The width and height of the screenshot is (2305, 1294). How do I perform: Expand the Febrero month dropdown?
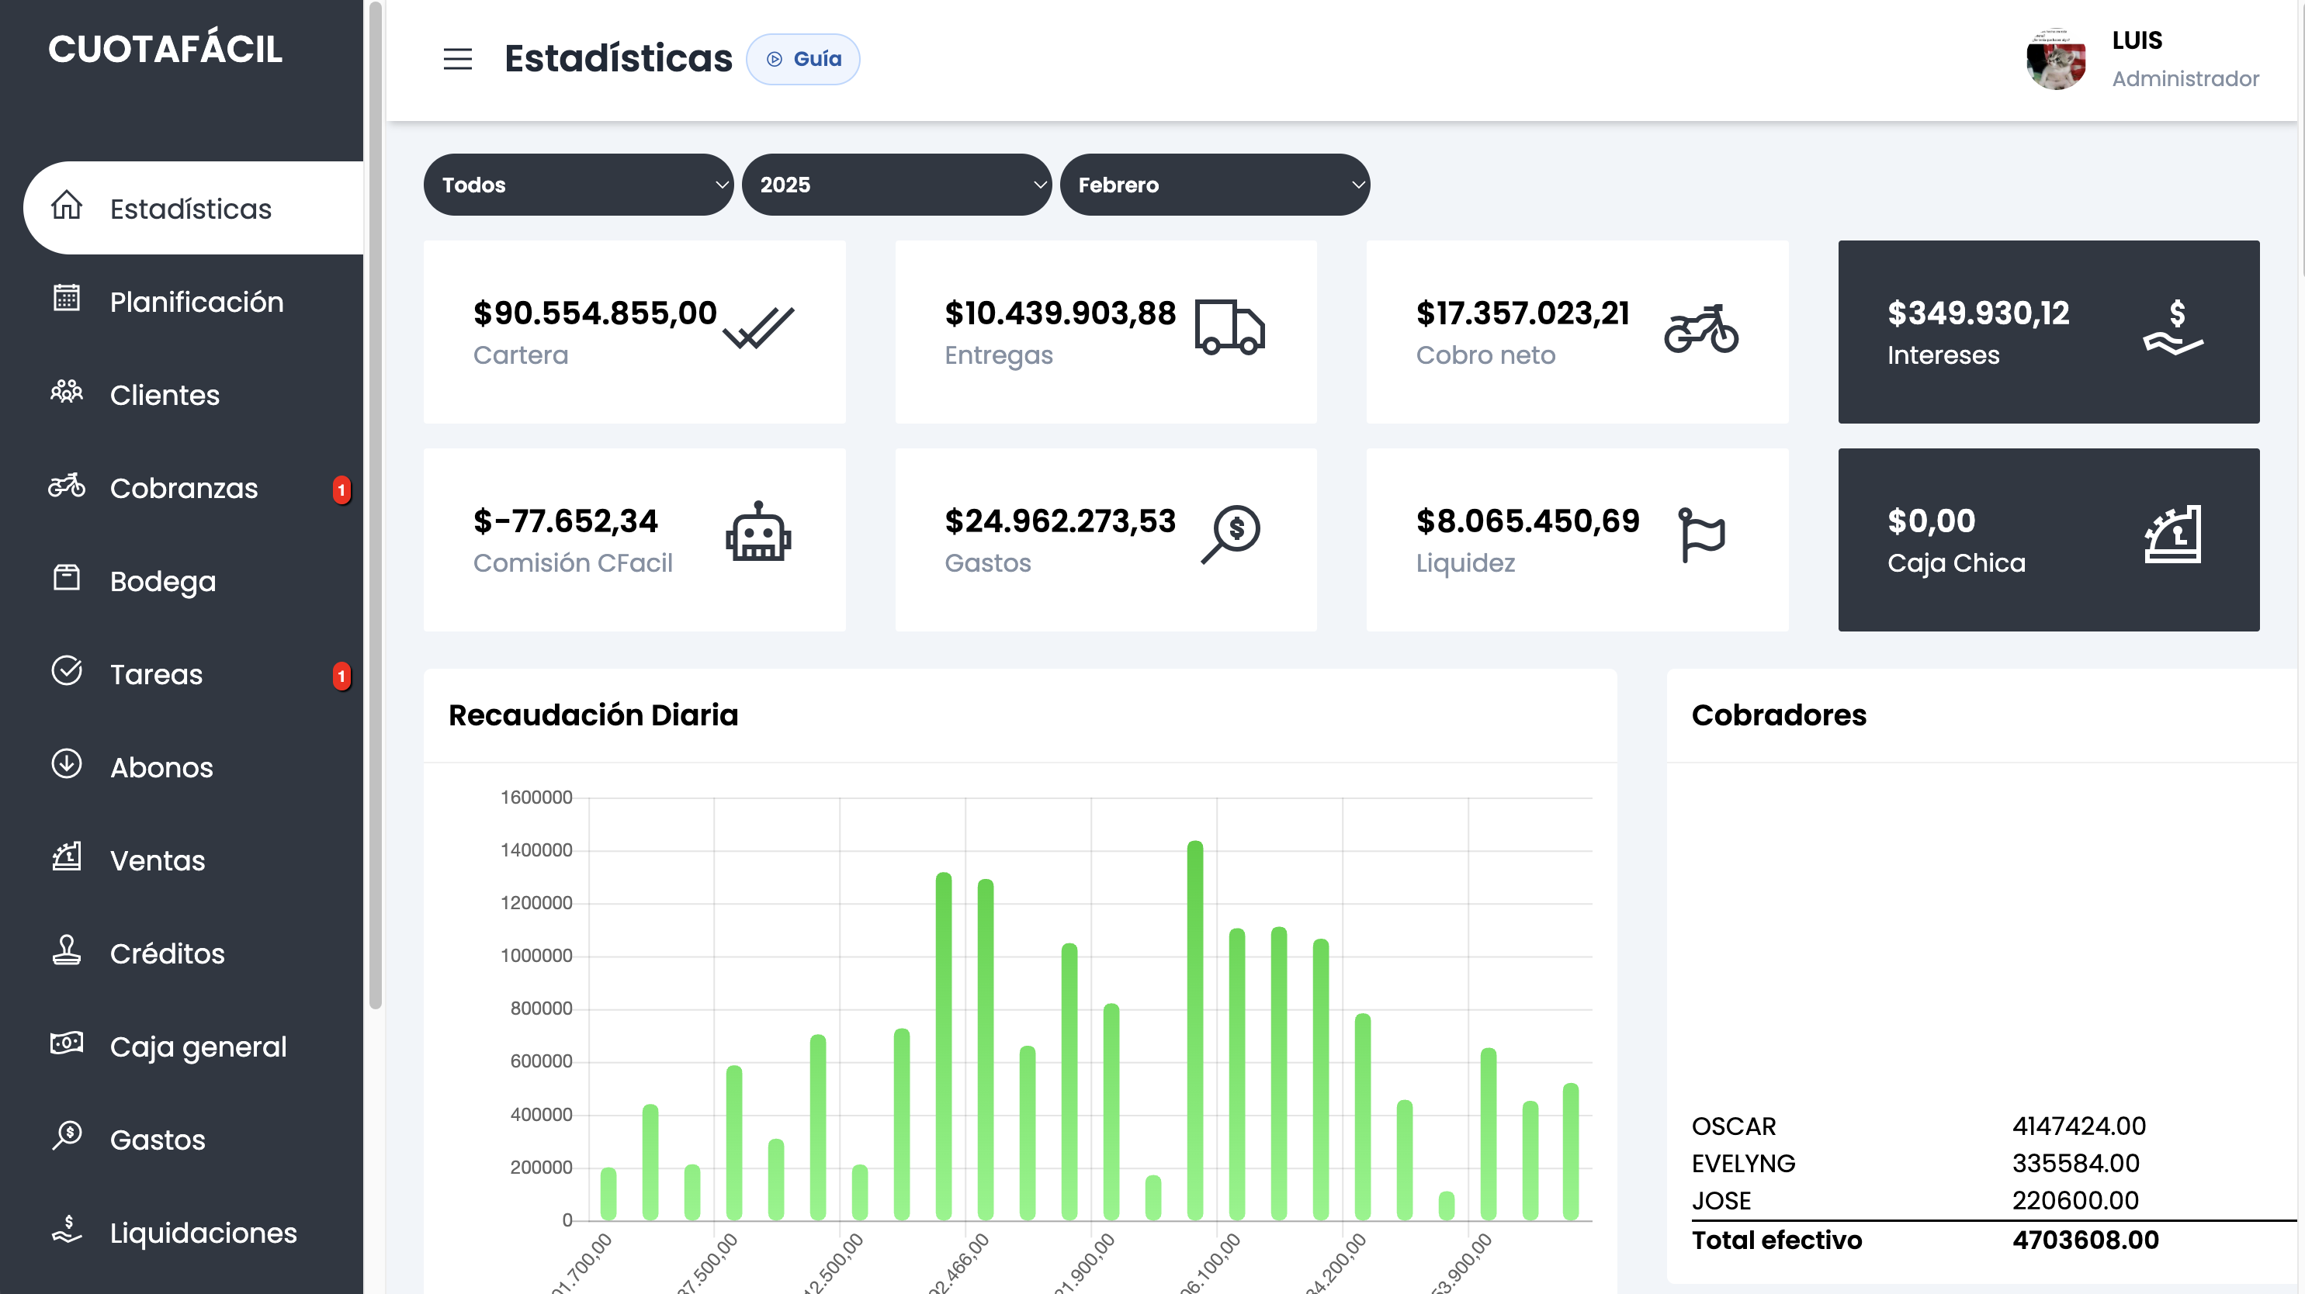point(1215,185)
